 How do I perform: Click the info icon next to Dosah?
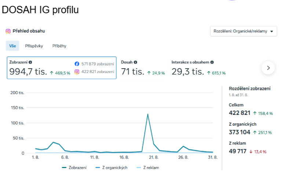coord(135,62)
